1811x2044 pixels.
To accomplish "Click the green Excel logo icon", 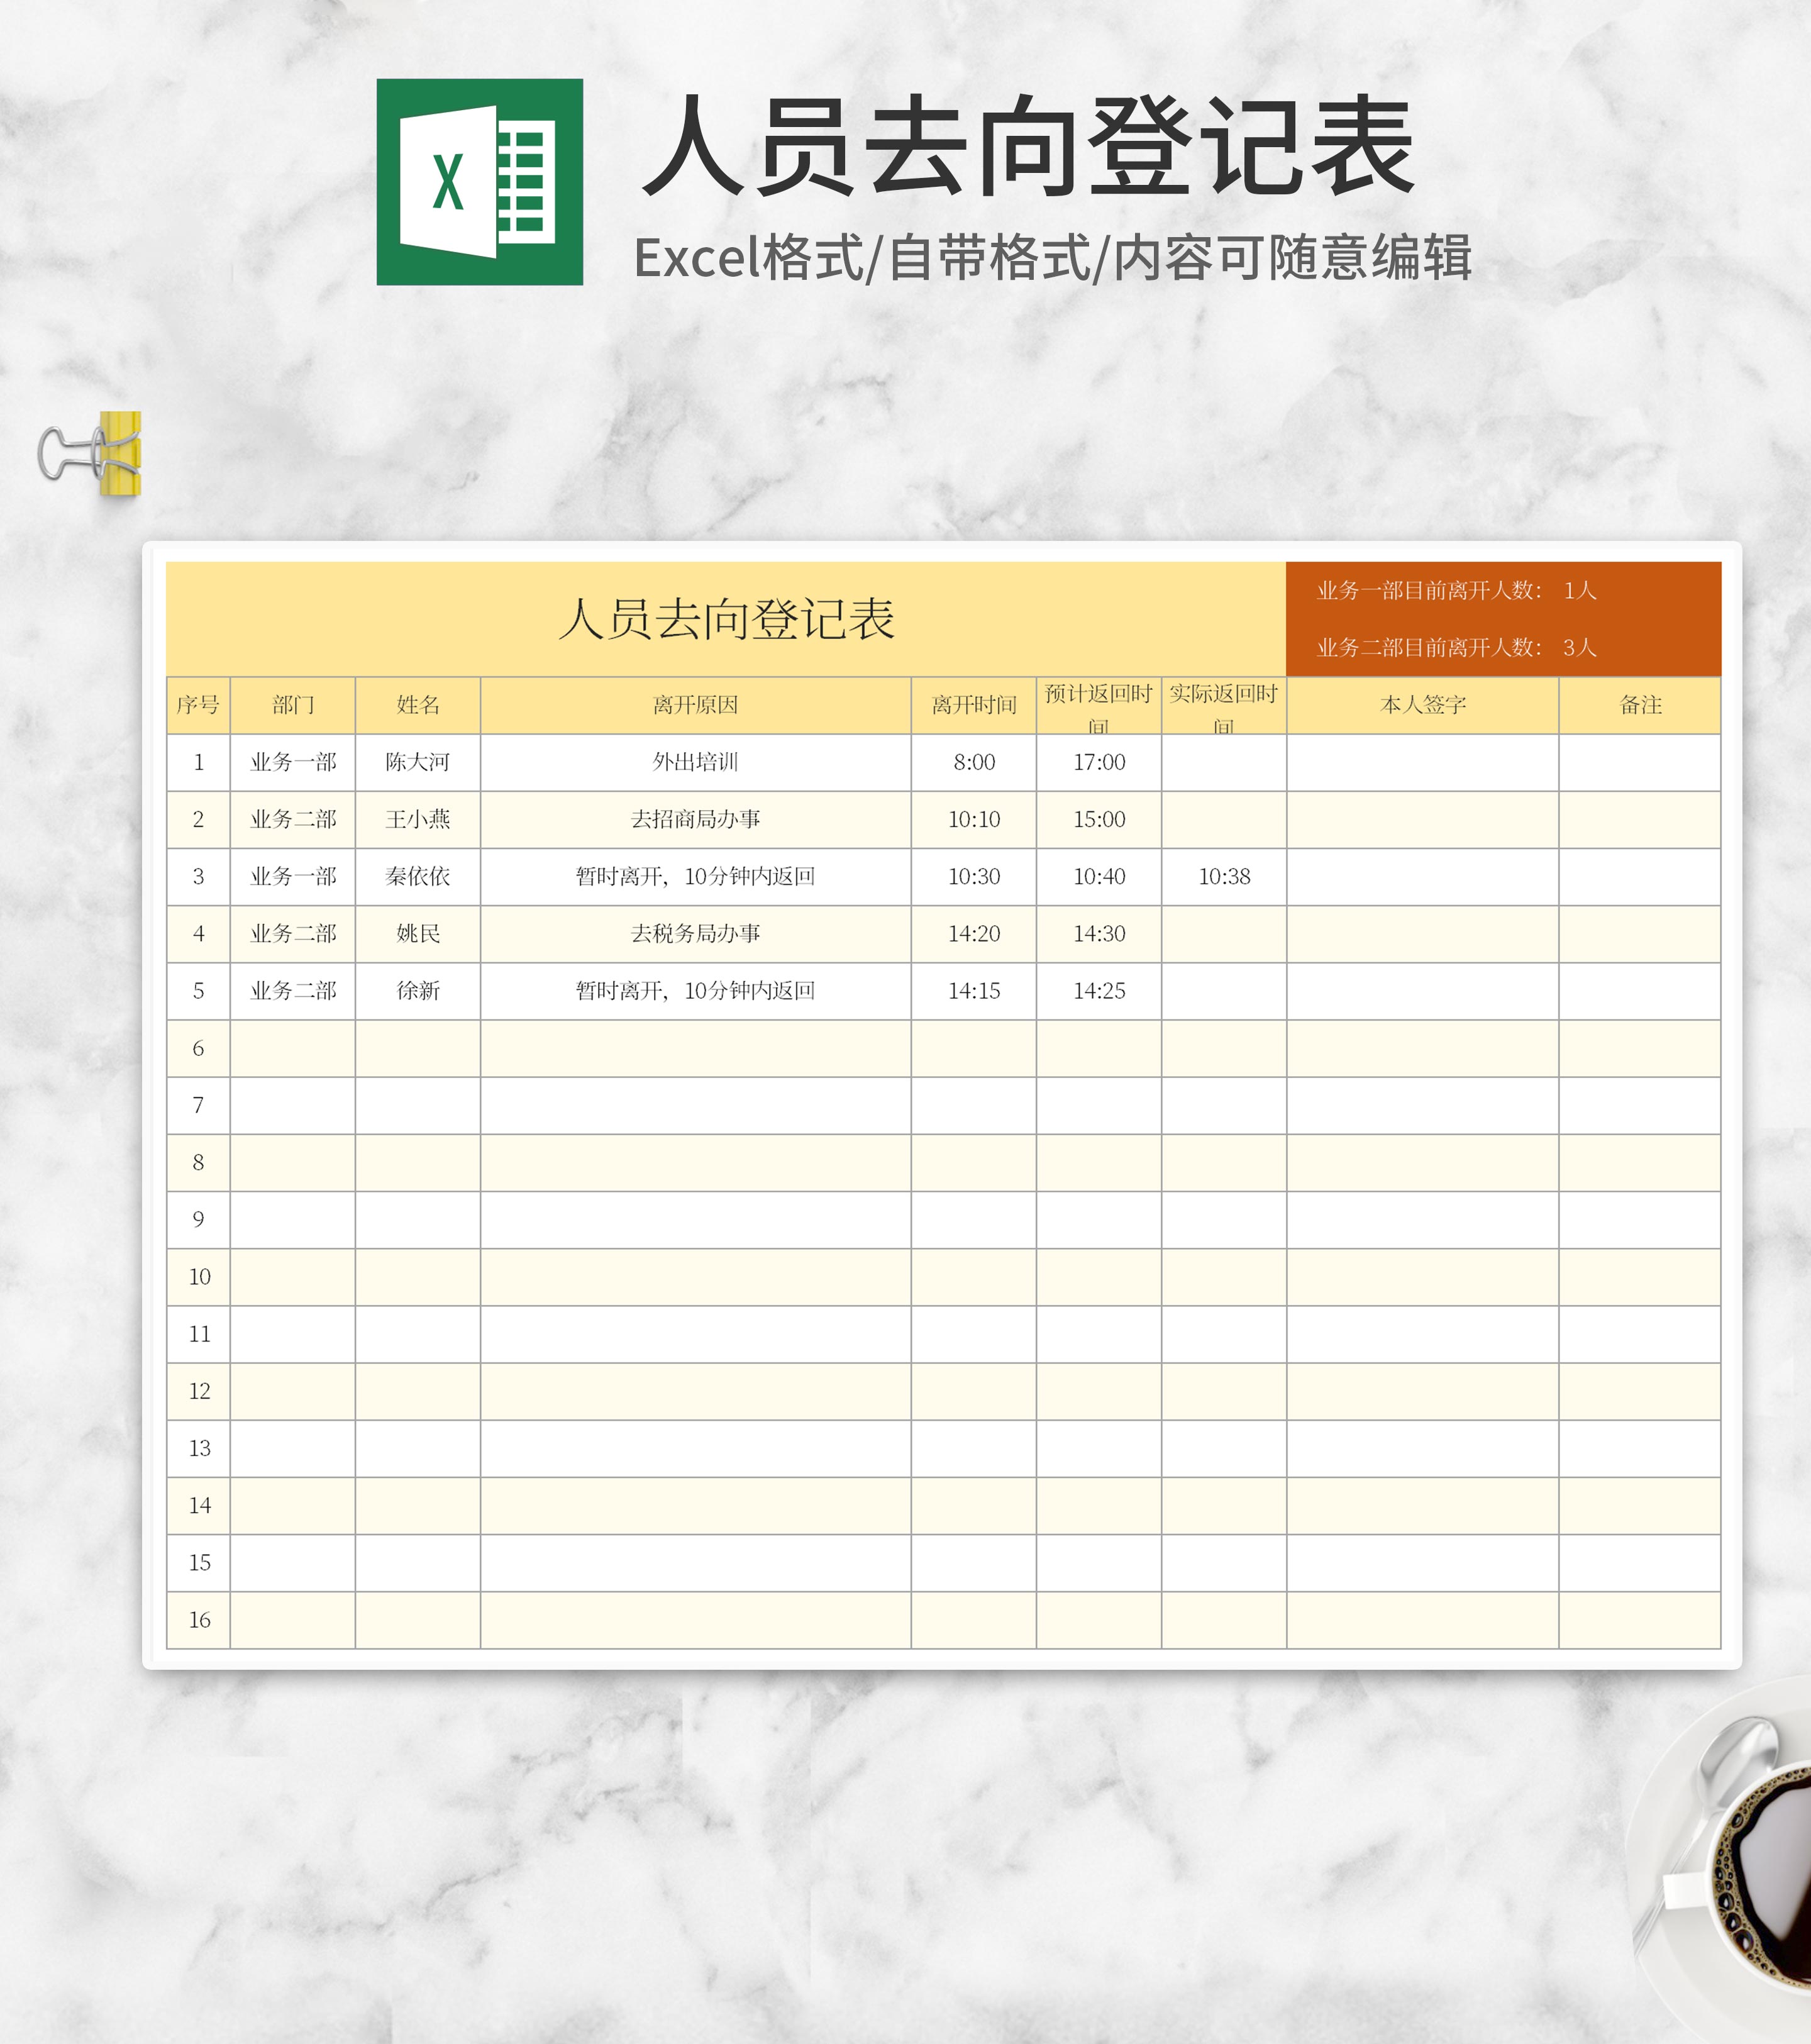I will point(479,182).
